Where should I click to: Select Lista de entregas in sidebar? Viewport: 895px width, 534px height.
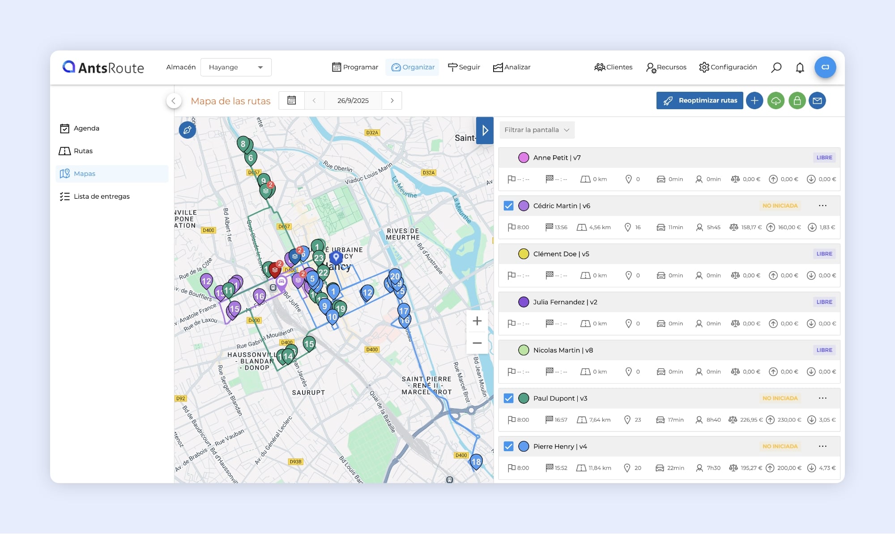tap(102, 197)
